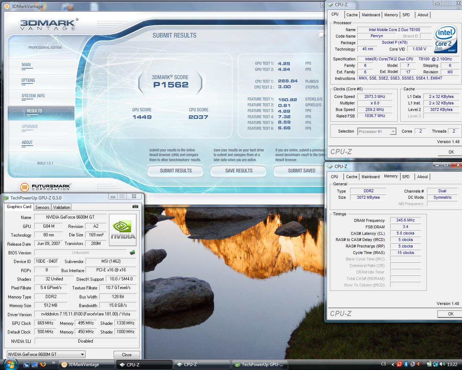
Task: Click the Show desktop quick launch icon
Action: point(35,364)
